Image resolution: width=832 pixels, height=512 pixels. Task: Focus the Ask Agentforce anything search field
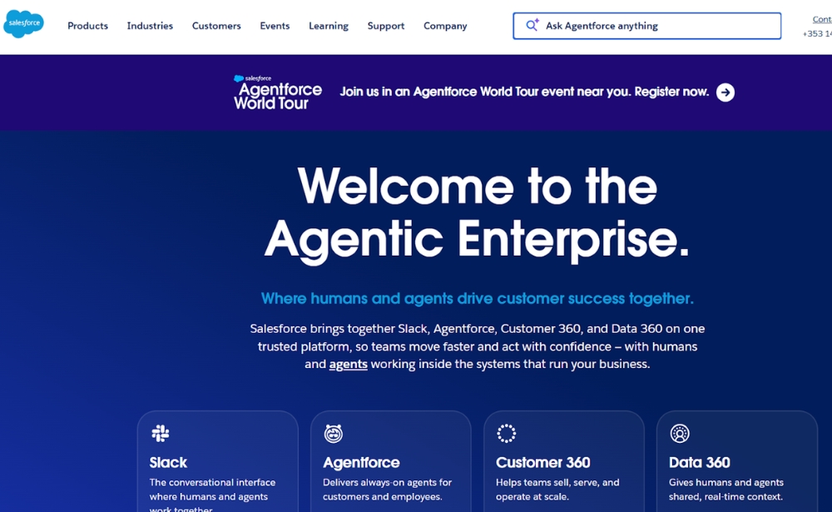coord(657,26)
